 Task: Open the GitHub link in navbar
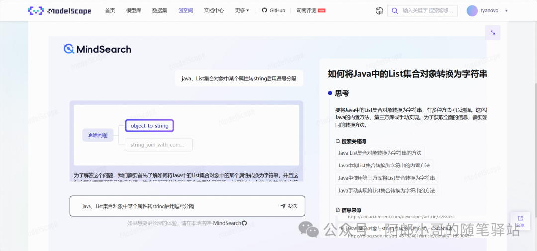(273, 10)
